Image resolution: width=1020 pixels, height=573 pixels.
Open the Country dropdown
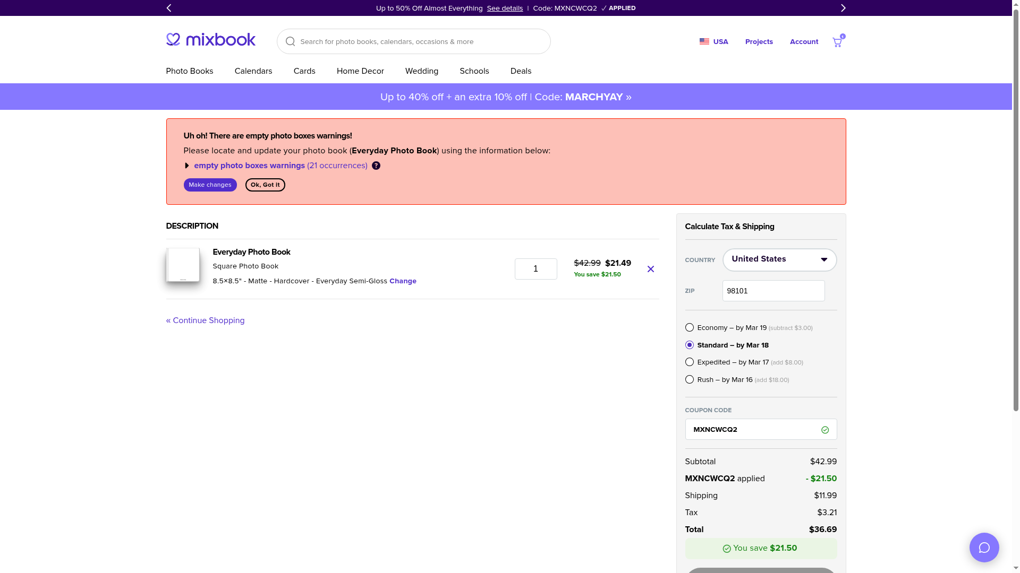[779, 259]
